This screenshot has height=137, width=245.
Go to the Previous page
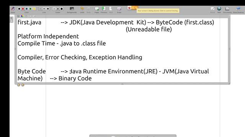click(x=104, y=8)
